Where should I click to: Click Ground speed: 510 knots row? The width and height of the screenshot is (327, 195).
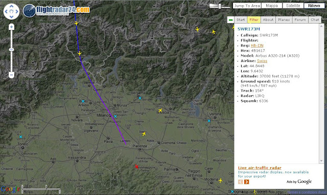pos(265,81)
